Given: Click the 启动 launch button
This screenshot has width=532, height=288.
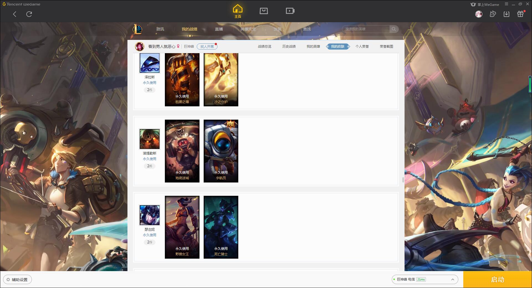Looking at the screenshot, I should [498, 280].
